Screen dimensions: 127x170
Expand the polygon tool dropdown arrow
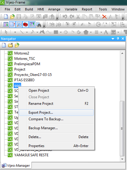[x=91, y=32]
